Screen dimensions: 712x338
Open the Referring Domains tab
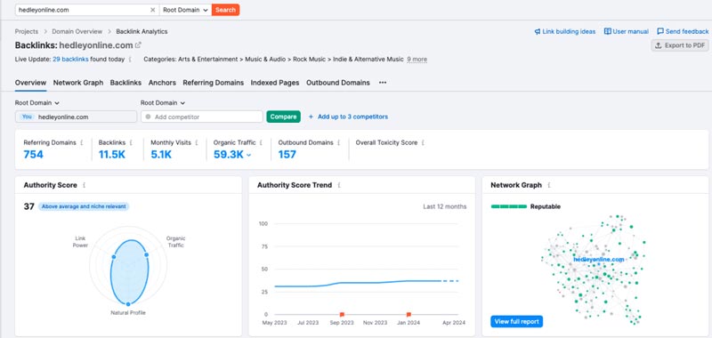(214, 83)
